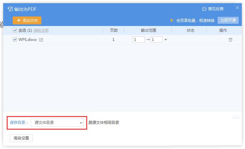Viewport: 245px width, 149px height.
Task: Click the ending page input field
Action: 157,40
